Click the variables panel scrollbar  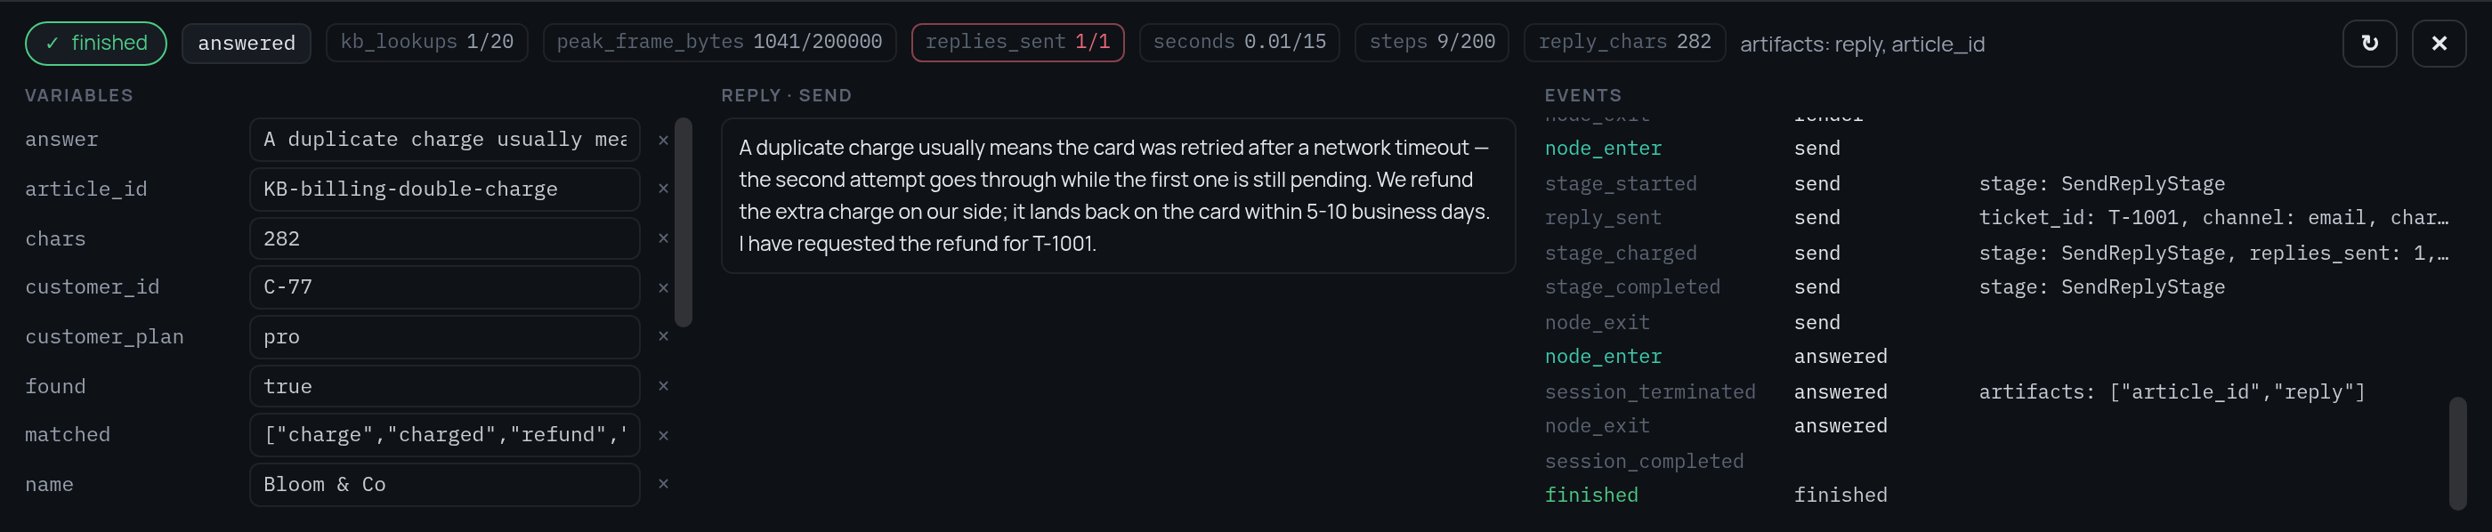pos(684,222)
